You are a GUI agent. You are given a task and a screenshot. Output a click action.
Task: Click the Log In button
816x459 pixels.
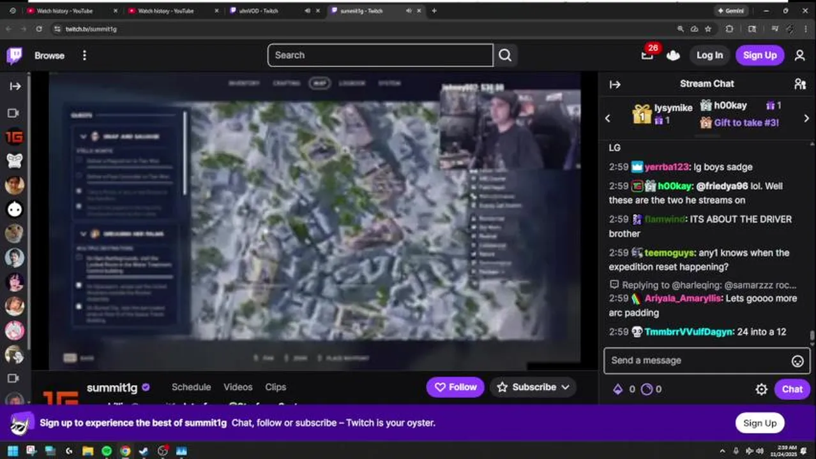(x=709, y=55)
